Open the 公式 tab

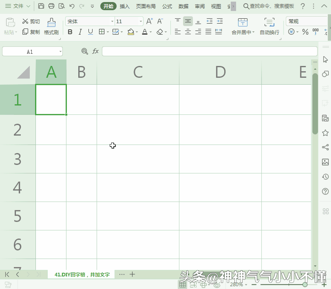coord(167,7)
